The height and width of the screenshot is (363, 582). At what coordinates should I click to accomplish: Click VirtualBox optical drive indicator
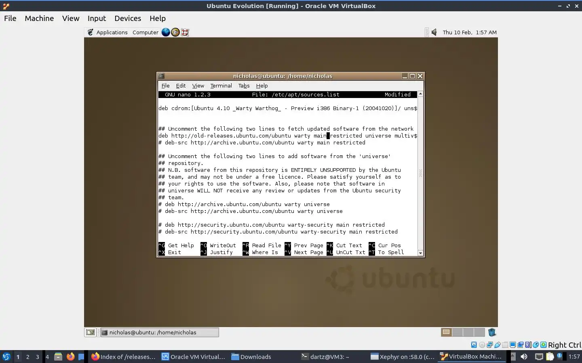[482, 345]
